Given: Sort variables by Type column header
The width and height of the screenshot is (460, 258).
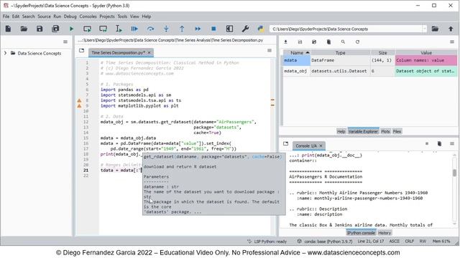Looking at the screenshot, I should click(340, 52).
